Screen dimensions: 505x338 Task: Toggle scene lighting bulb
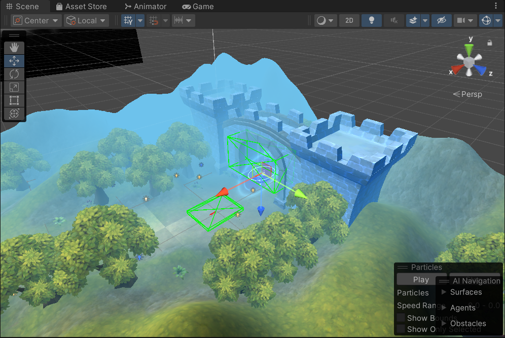click(x=372, y=20)
